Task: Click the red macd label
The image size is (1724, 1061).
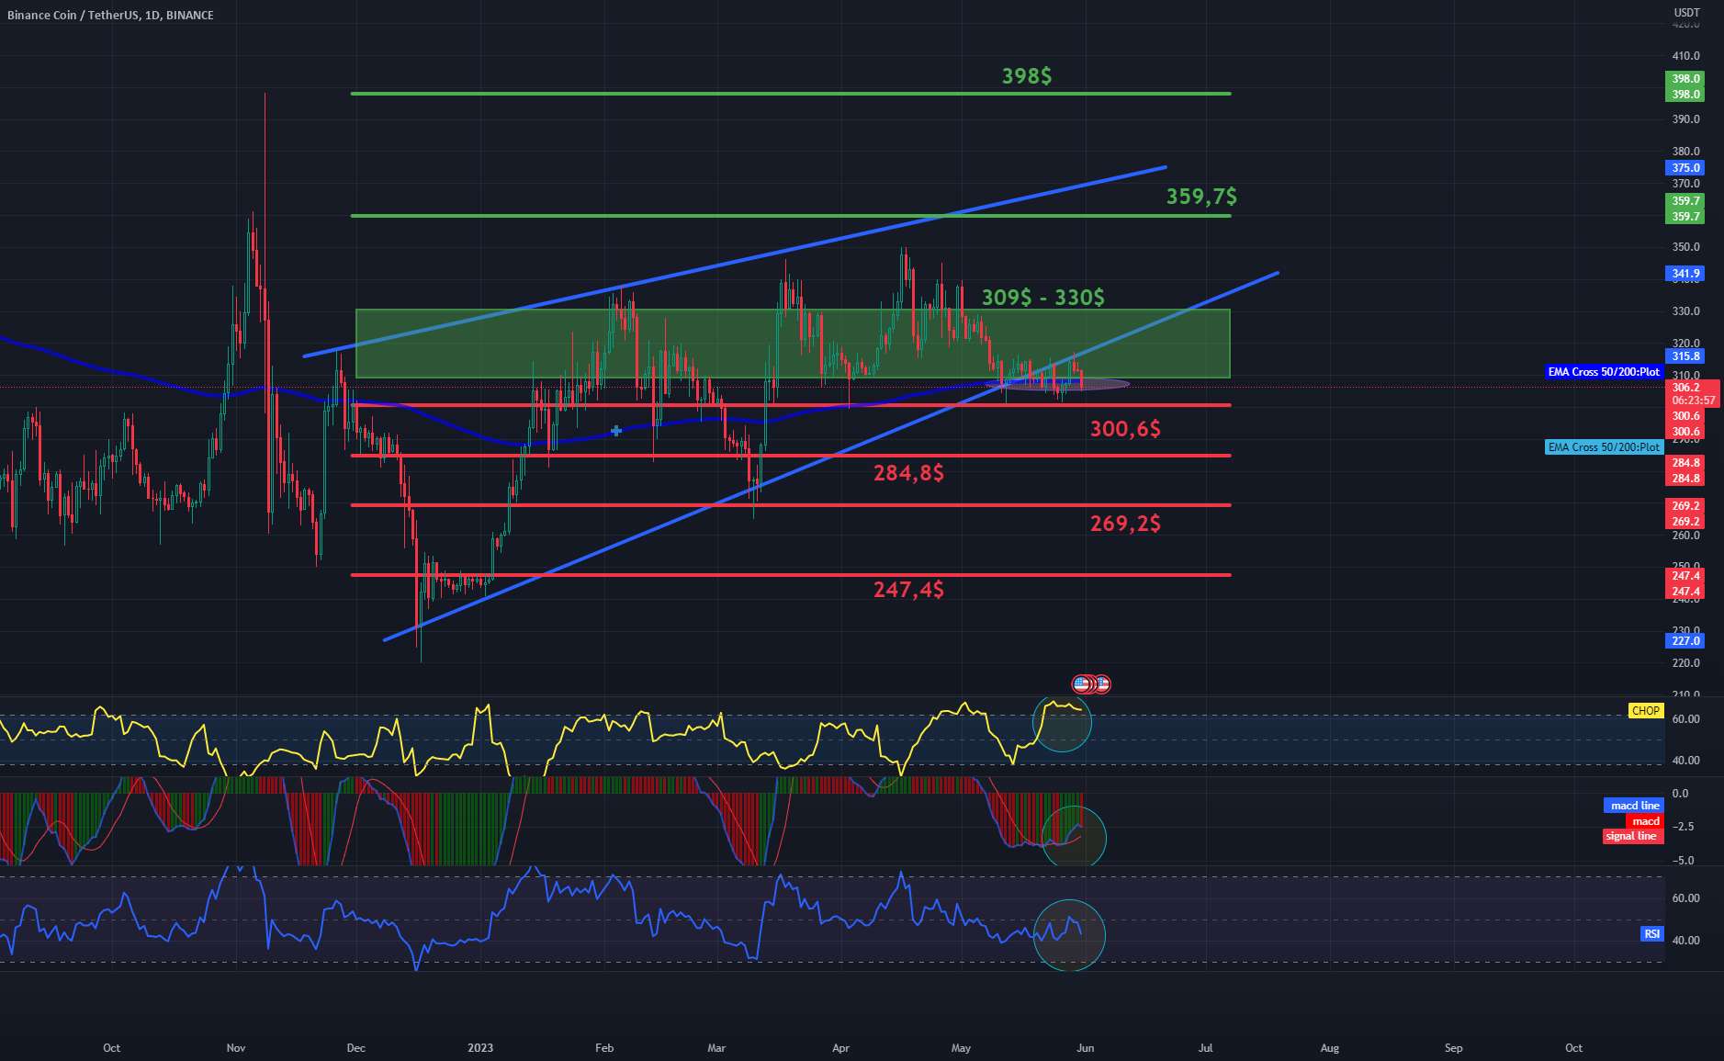Action: coord(1645,821)
